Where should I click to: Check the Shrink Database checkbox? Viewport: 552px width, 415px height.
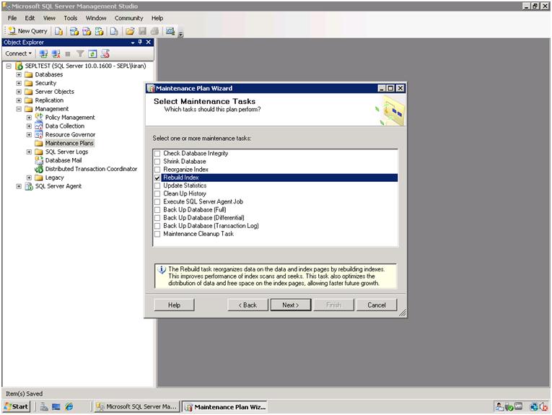click(157, 162)
